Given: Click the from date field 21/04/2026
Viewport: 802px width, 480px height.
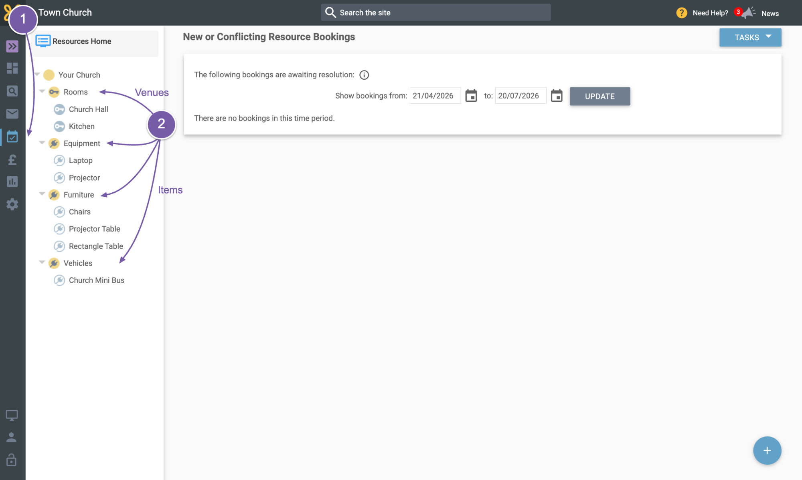Looking at the screenshot, I should [x=435, y=96].
